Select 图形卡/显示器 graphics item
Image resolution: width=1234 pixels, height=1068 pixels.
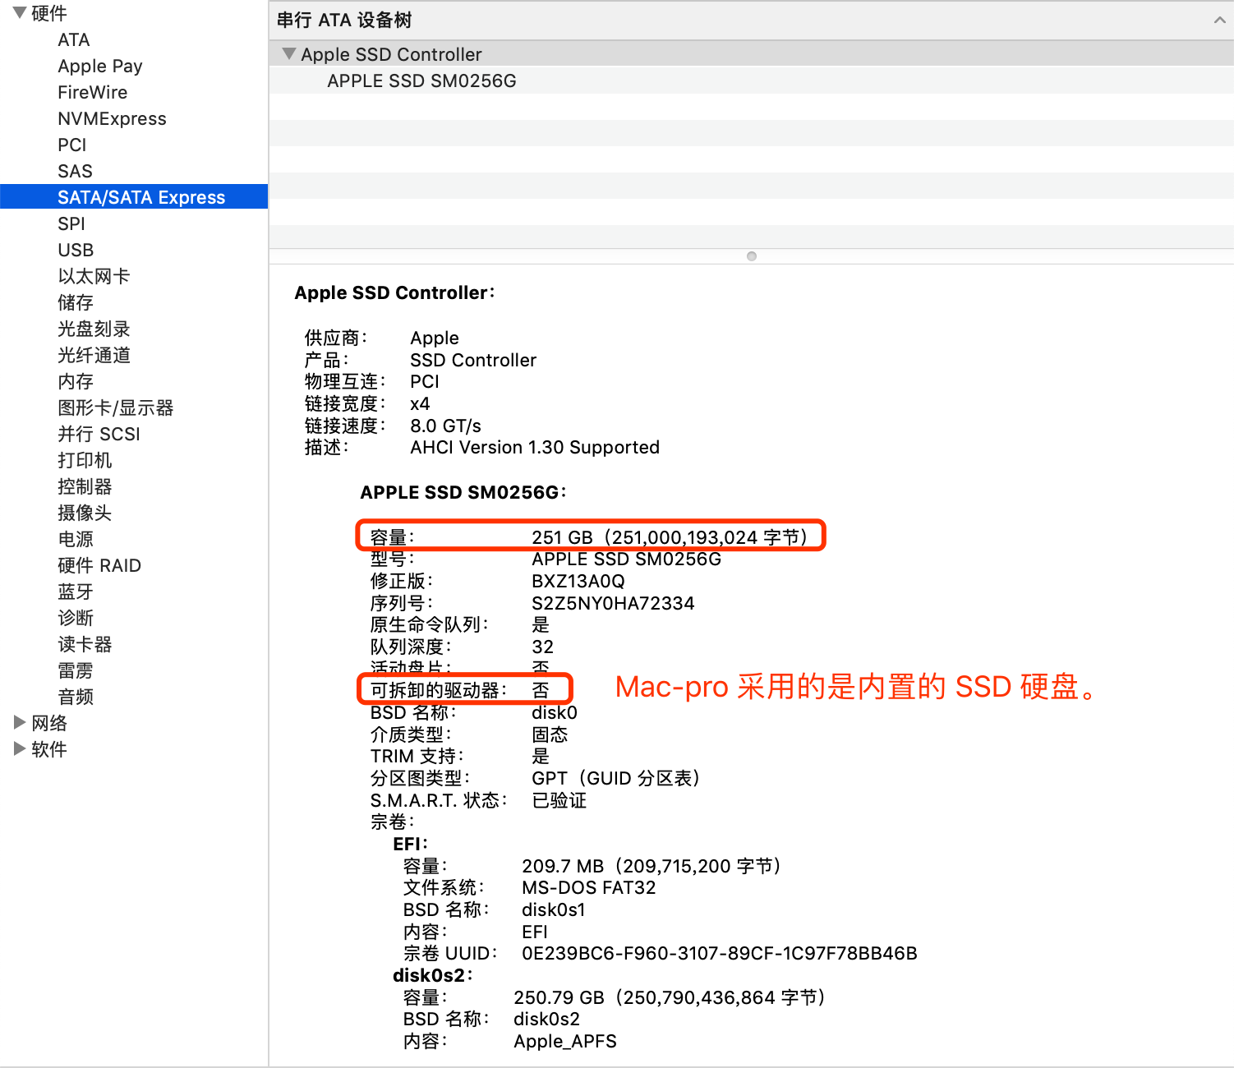(x=116, y=407)
